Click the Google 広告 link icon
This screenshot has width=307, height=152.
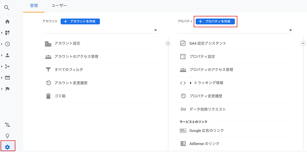183,131
